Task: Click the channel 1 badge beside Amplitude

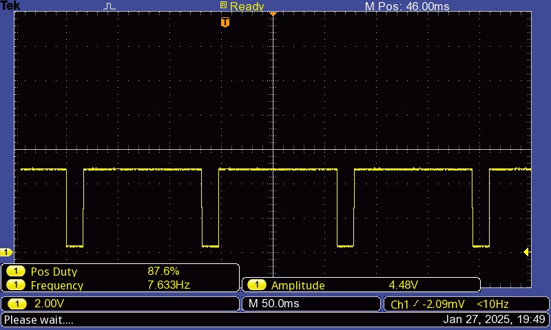Action: [x=256, y=285]
